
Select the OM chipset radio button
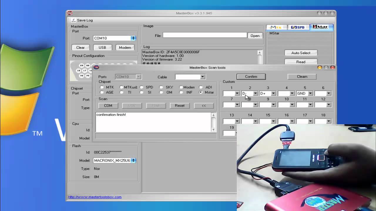pos(161,92)
